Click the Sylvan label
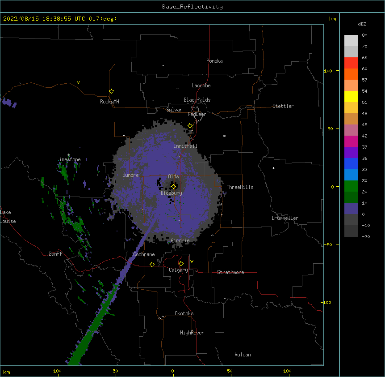Screen dimensions: 385x377 click(174, 110)
